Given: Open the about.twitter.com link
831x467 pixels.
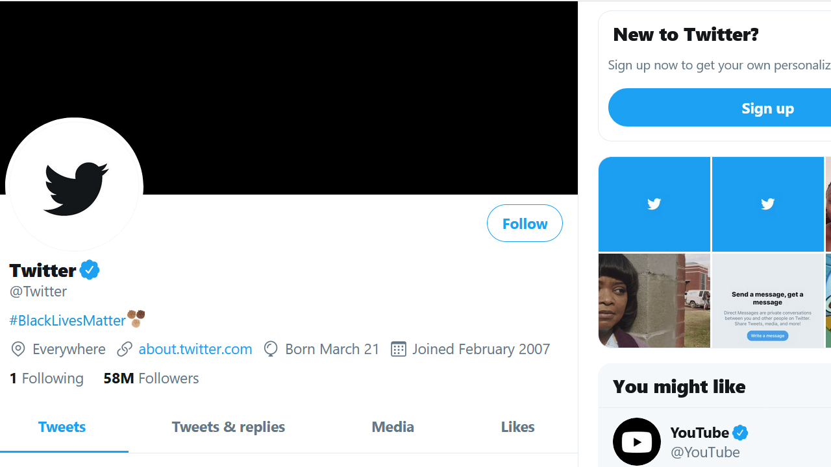Looking at the screenshot, I should pos(195,349).
